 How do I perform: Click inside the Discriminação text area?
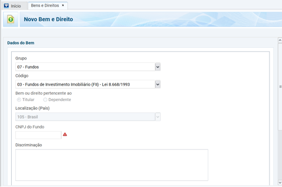pos(112,165)
